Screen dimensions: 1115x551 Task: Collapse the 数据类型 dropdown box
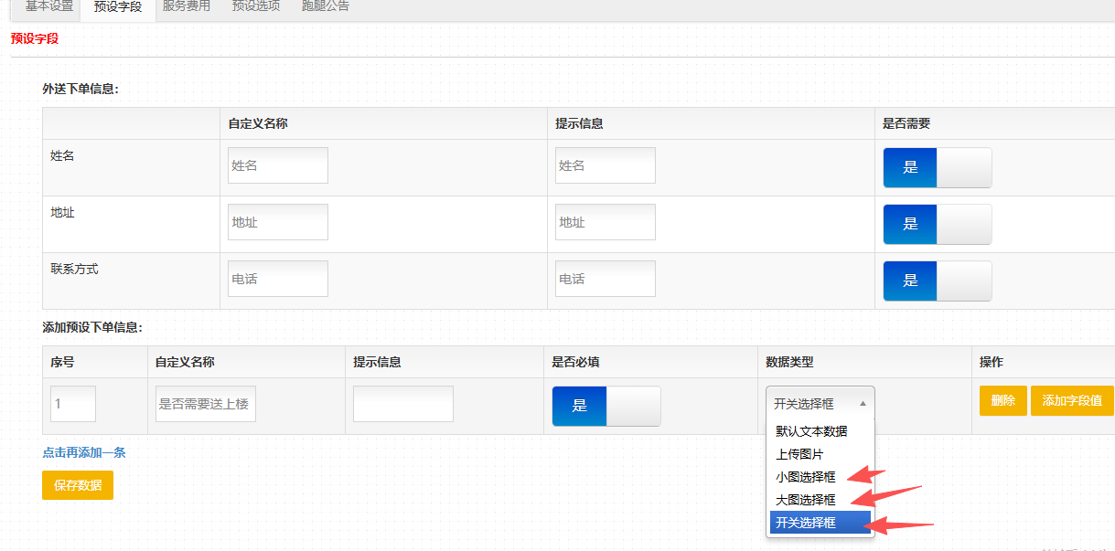[820, 404]
